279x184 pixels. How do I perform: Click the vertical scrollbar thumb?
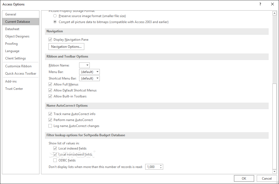(x=274, y=126)
